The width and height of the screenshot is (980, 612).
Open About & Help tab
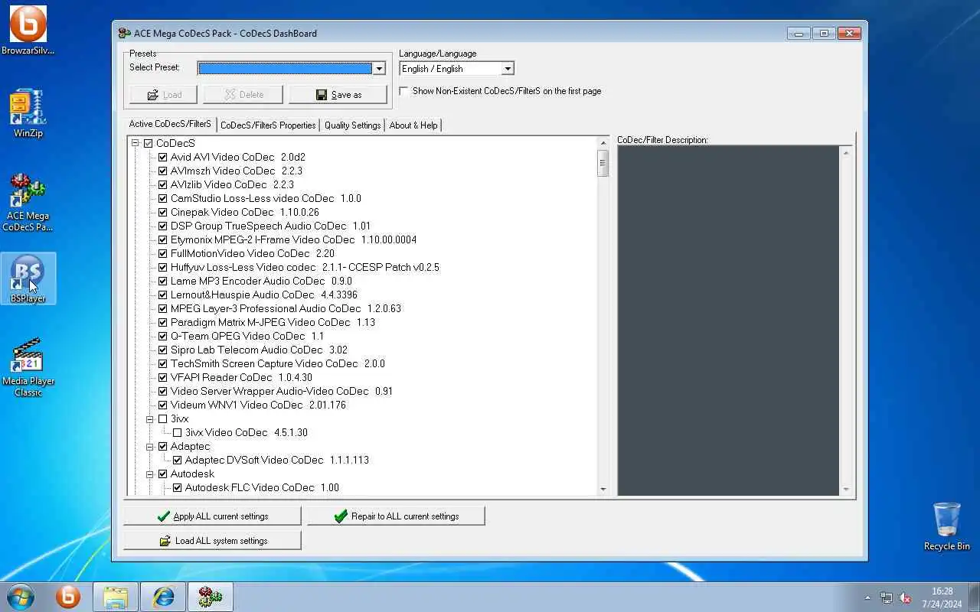click(413, 125)
